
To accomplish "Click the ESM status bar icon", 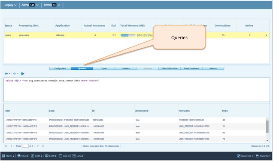I will coord(47,156).
